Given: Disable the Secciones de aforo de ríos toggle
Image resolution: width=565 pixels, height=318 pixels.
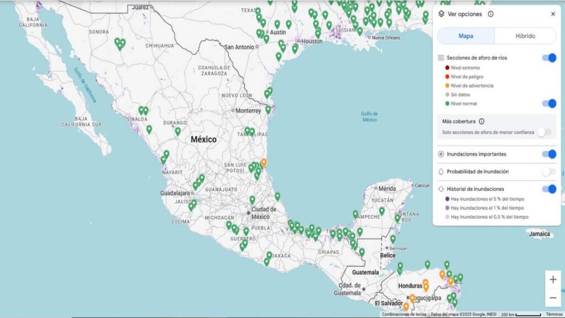Looking at the screenshot, I should click(548, 58).
